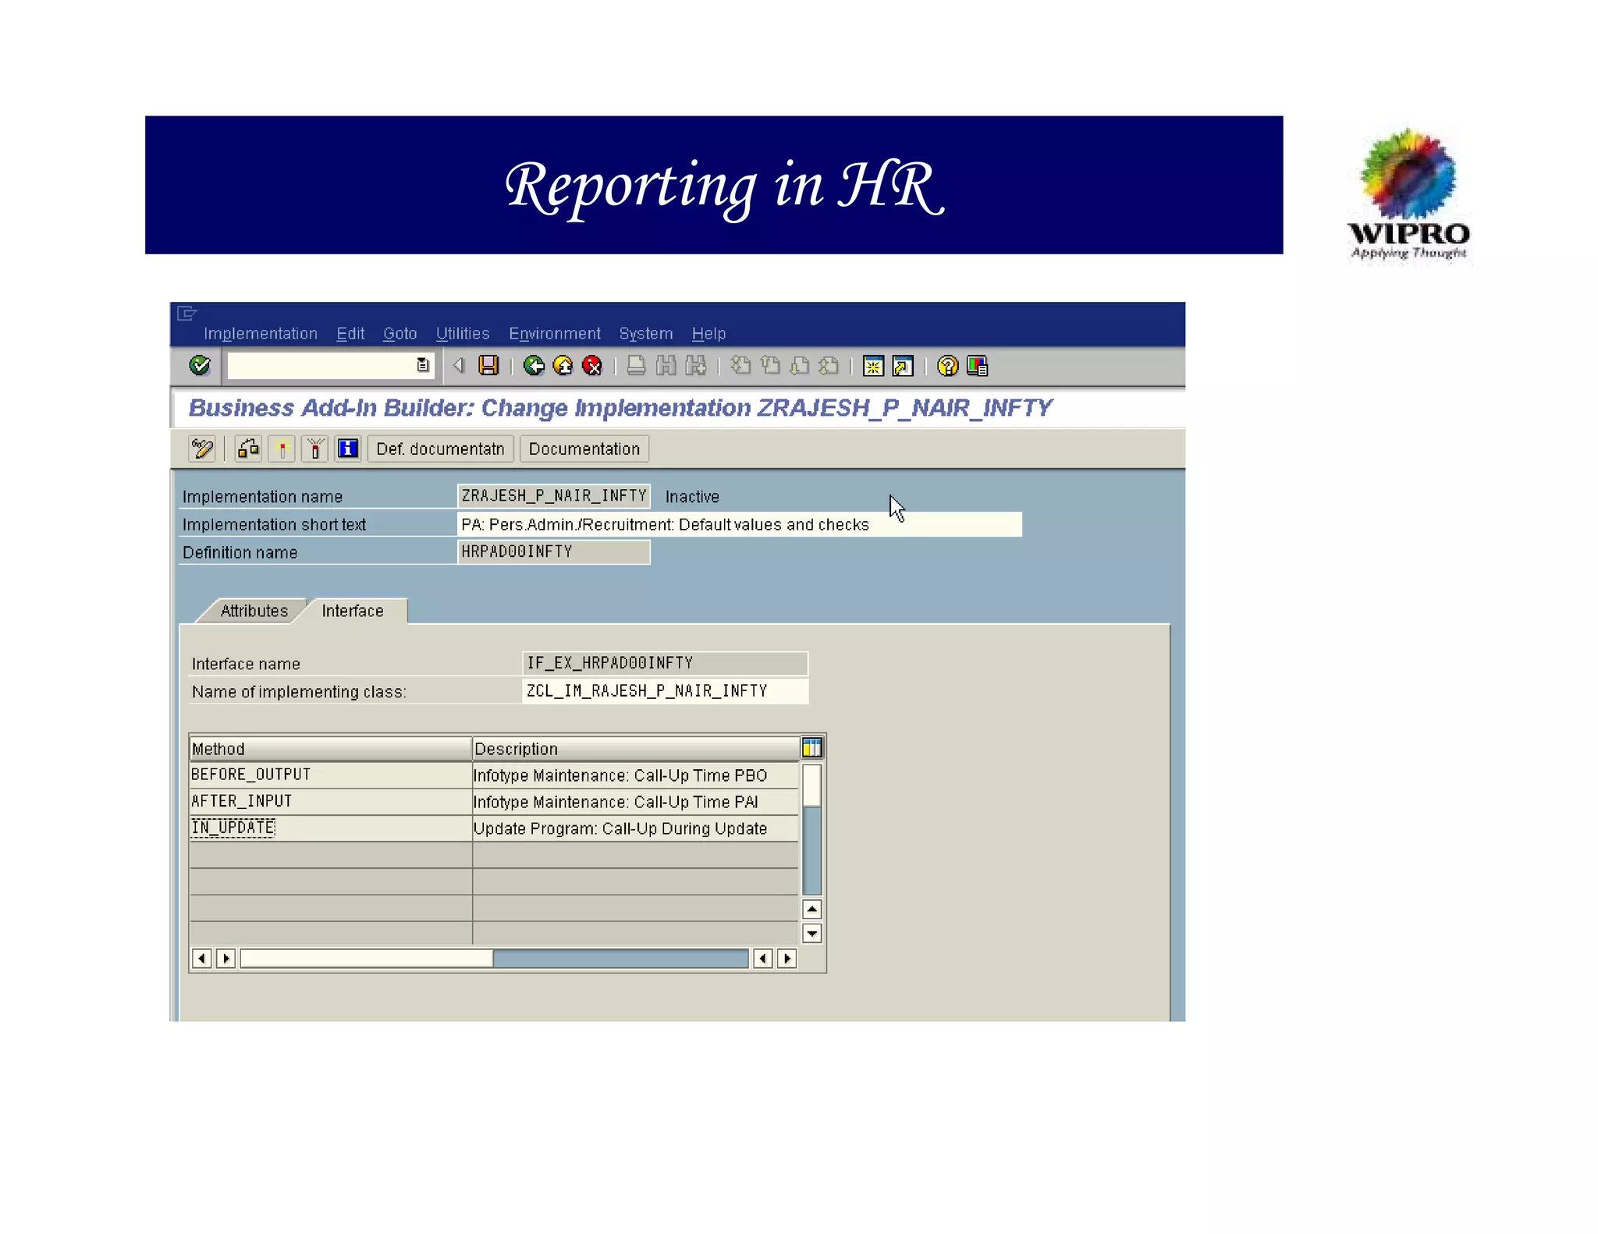The image size is (1598, 1234).
Task: Click the Customize Local Layout icon
Action: click(977, 365)
